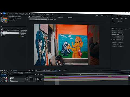Click the motion blur icon in timeline header
130x97 pixels.
coord(40,75)
